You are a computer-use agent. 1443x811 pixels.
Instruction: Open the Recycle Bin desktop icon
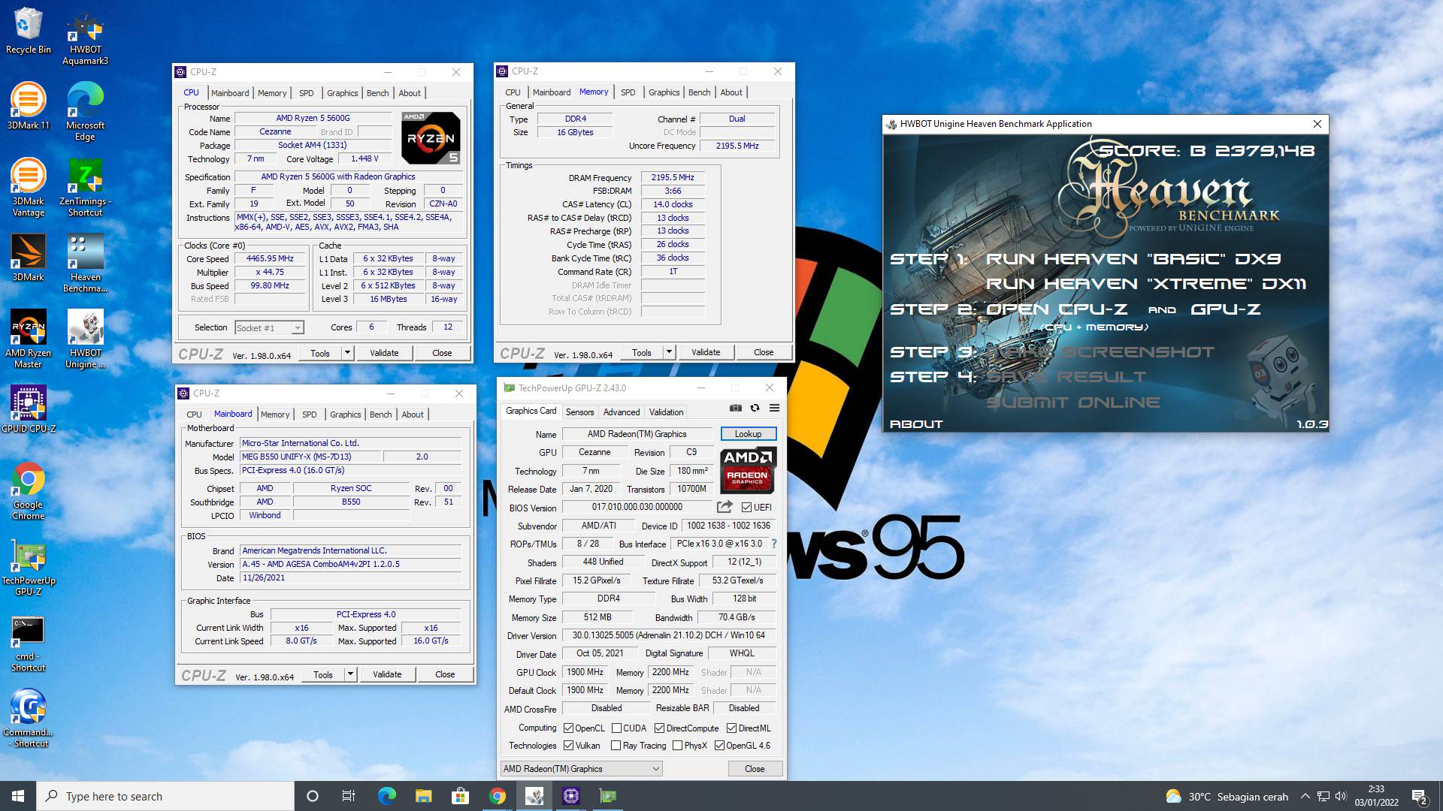pos(28,31)
